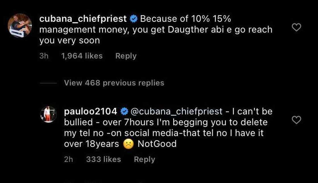Like the cubana_chiefpriest comment with the heart
Viewport: 318px width, 183px height.
pyautogui.click(x=296, y=28)
